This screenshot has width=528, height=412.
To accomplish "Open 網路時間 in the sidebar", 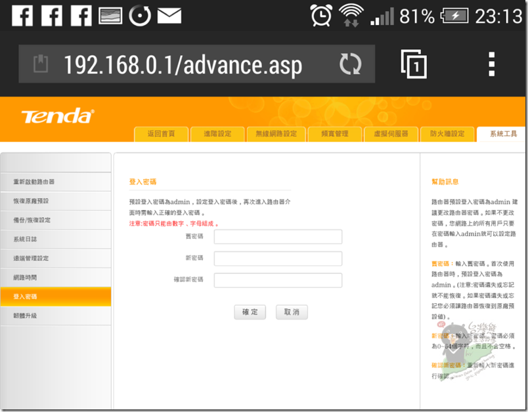I will 56,278.
